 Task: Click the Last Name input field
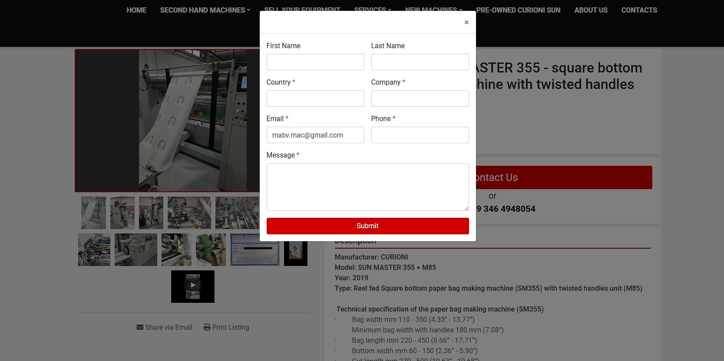(x=420, y=62)
